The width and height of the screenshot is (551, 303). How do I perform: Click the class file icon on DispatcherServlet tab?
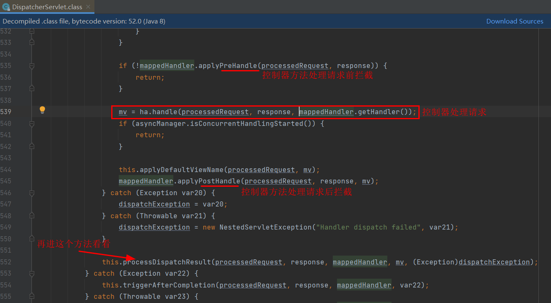6,7
